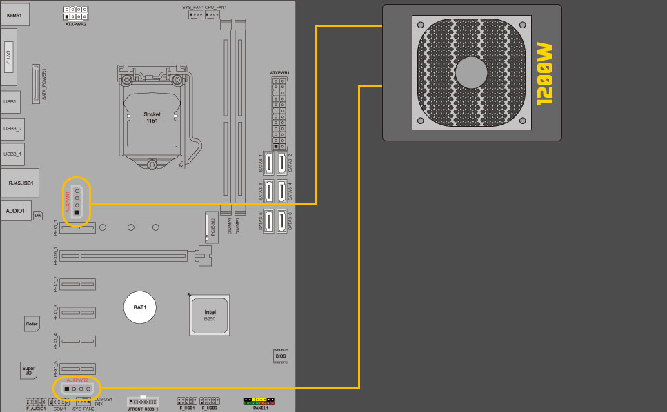Click the ATXPWR1 24-pin power connector
Image resolution: width=667 pixels, height=412 pixels.
279,113
